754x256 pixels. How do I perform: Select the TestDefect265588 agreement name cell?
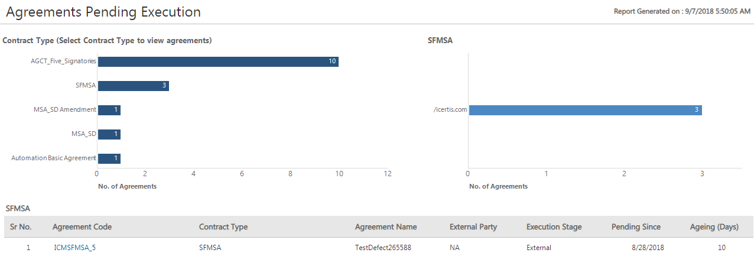coord(383,248)
